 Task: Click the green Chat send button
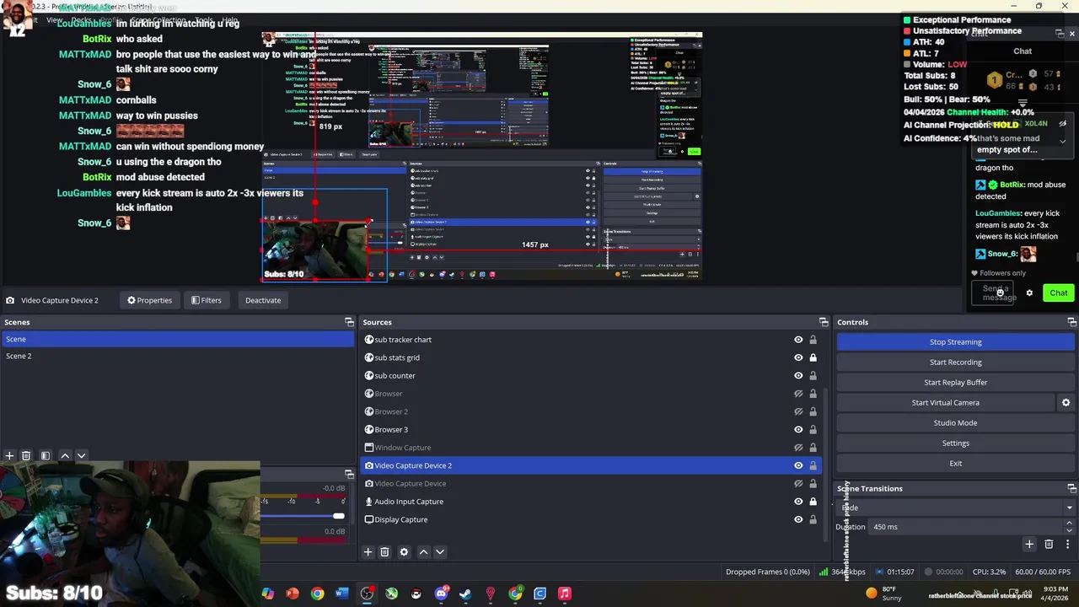[x=1058, y=293]
